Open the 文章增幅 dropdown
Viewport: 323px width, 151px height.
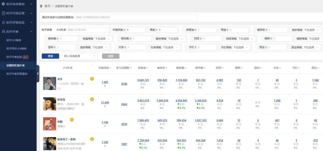[171, 47]
